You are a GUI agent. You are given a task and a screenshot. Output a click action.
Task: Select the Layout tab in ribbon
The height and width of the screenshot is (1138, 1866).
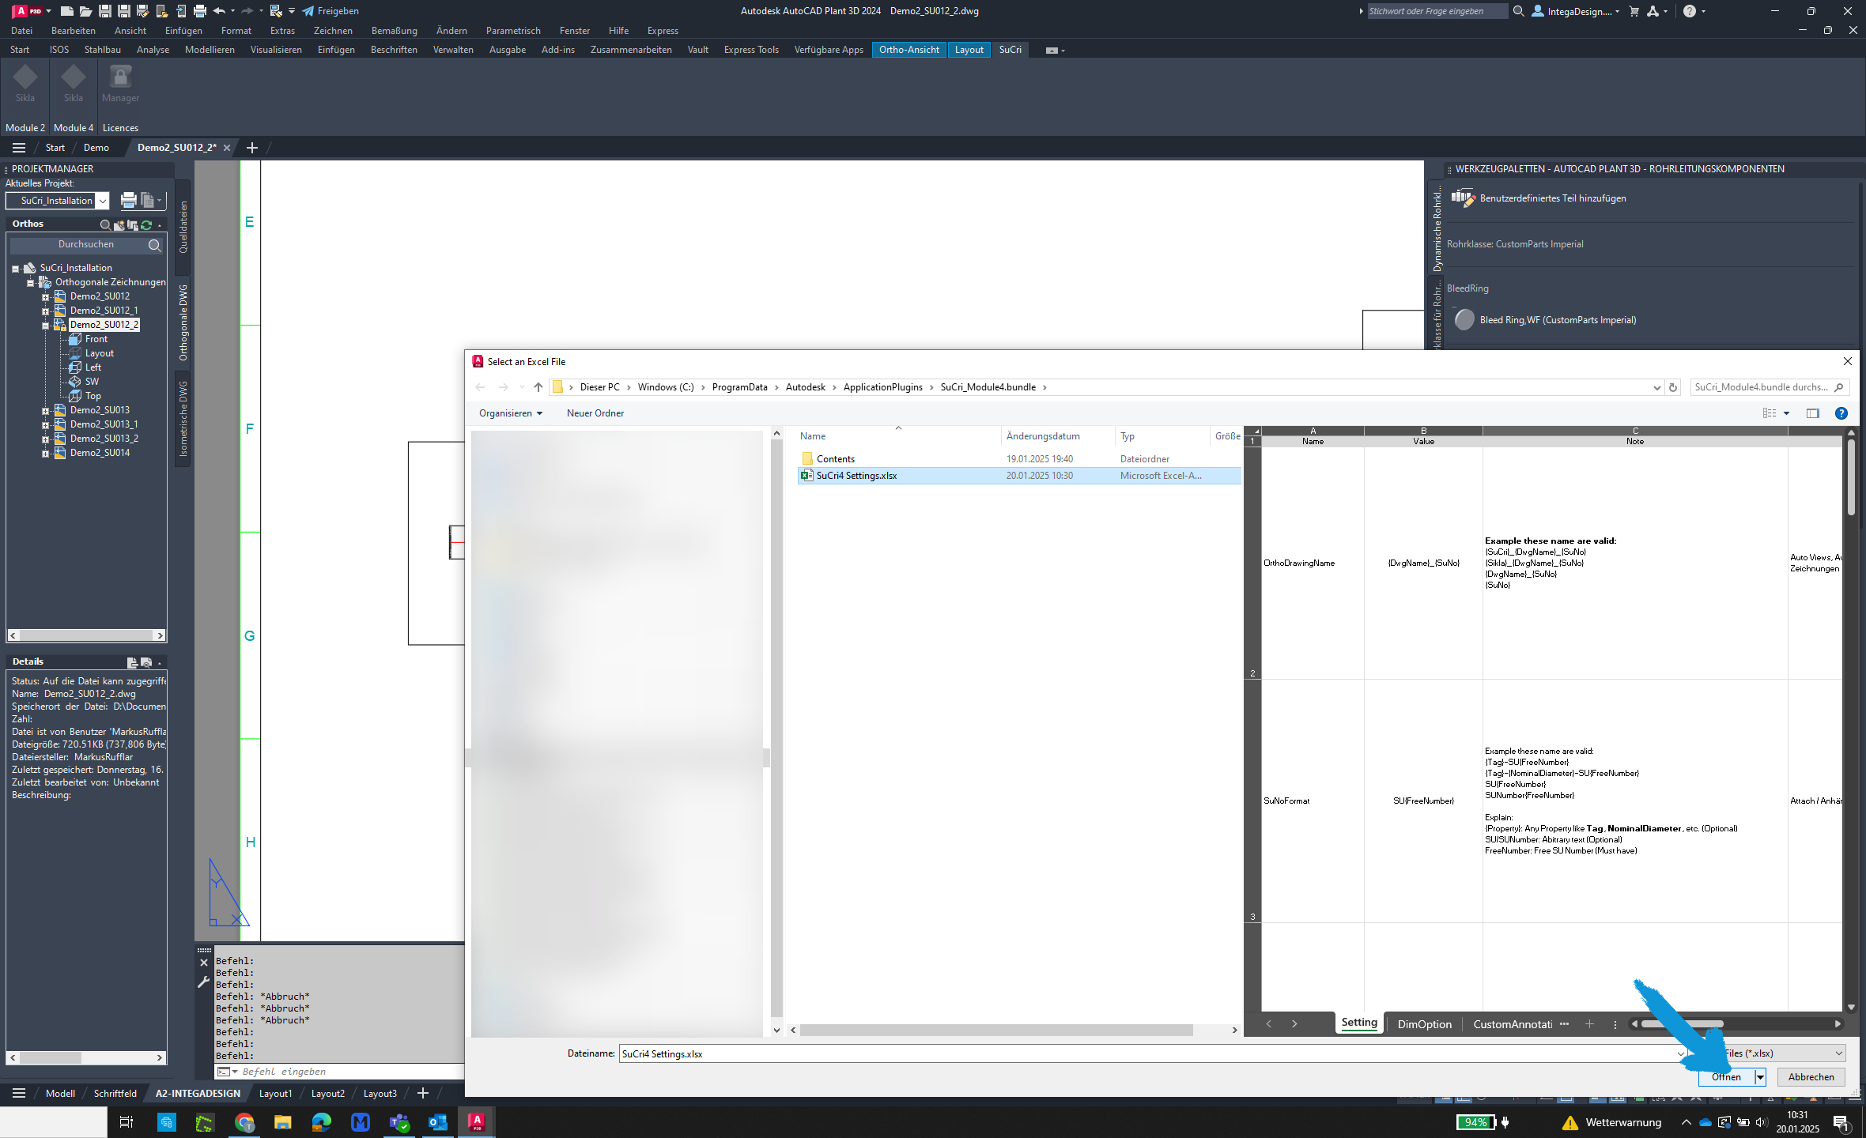click(968, 51)
